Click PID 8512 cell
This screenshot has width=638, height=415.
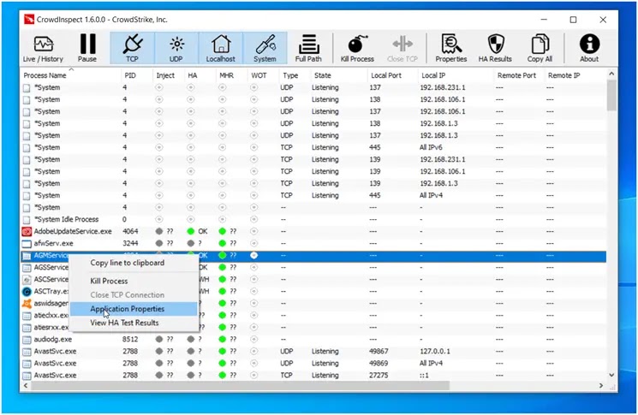[x=130, y=340]
